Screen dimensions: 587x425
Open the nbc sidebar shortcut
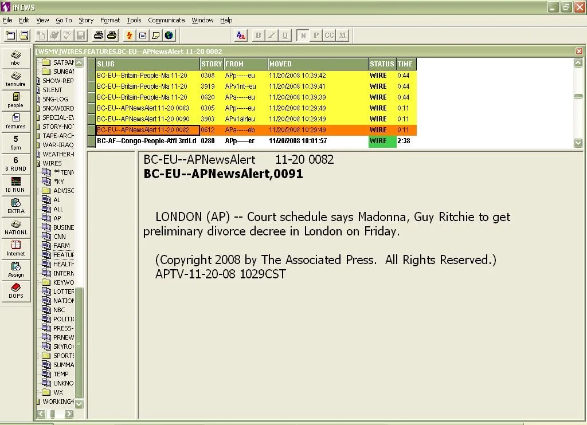pyautogui.click(x=15, y=58)
